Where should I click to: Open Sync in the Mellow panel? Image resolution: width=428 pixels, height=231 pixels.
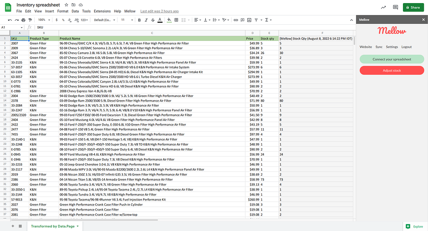pos(379,47)
